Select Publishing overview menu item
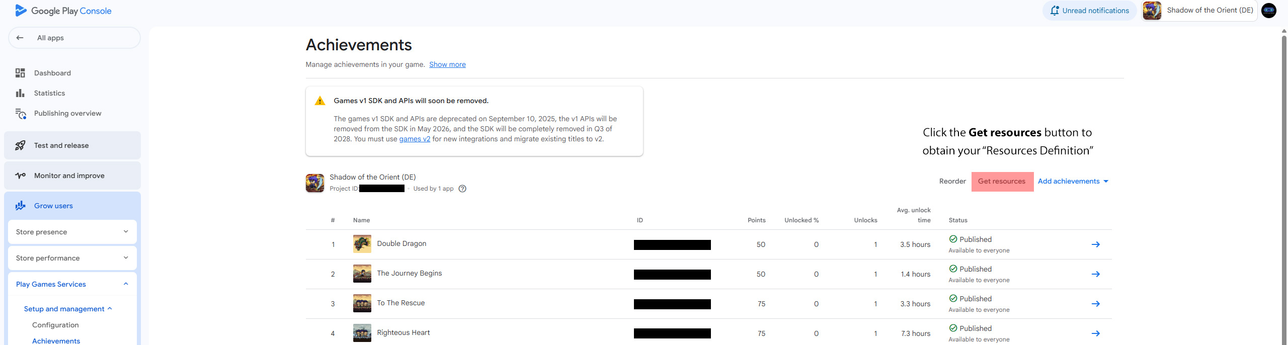This screenshot has width=1288, height=345. (67, 113)
